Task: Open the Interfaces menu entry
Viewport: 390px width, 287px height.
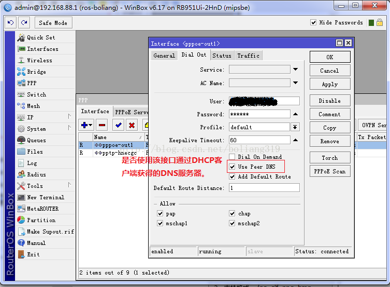Action: (x=46, y=49)
